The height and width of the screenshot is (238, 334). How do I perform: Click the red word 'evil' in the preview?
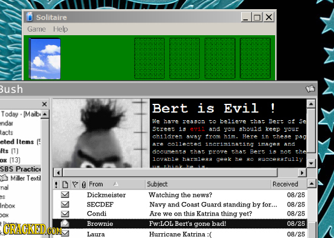(x=197, y=129)
